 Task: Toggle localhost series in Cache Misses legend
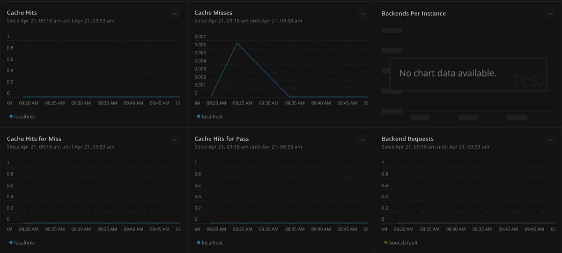212,117
